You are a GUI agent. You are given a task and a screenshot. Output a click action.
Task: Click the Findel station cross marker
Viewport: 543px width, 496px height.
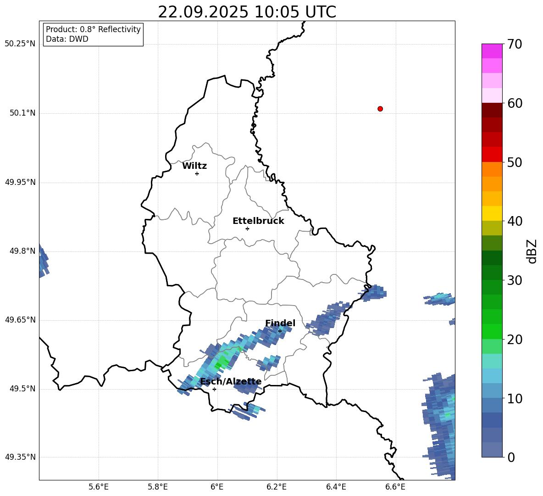click(x=280, y=331)
